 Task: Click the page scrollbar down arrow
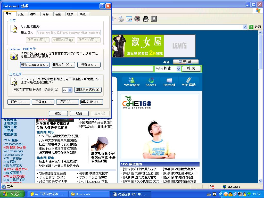pyautogui.click(x=260, y=181)
